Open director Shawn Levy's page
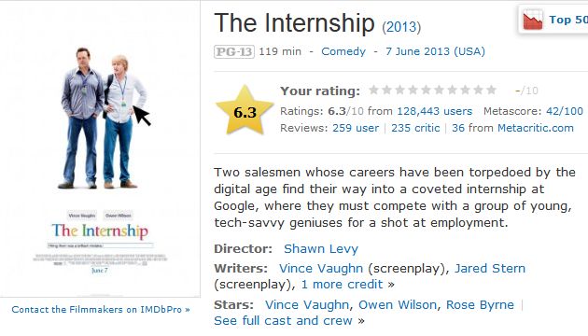This screenshot has height=336, width=588. point(321,248)
